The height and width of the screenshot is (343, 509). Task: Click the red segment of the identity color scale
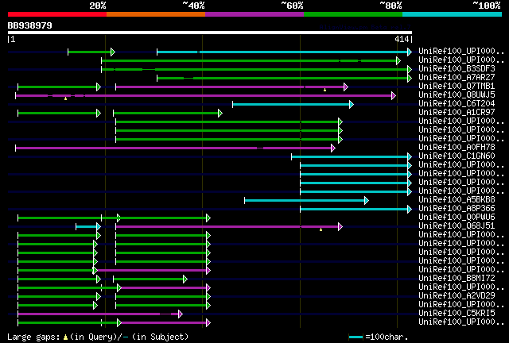57,14
